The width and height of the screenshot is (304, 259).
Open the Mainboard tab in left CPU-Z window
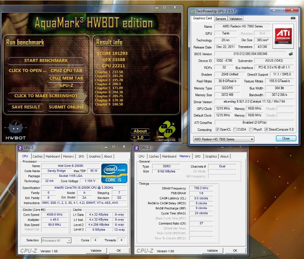tap(53, 157)
